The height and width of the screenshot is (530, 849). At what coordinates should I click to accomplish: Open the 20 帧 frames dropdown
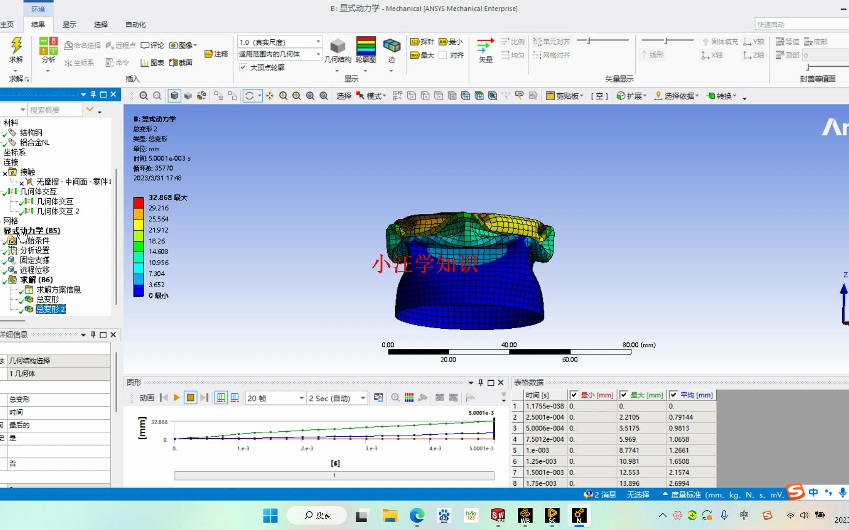pos(275,398)
